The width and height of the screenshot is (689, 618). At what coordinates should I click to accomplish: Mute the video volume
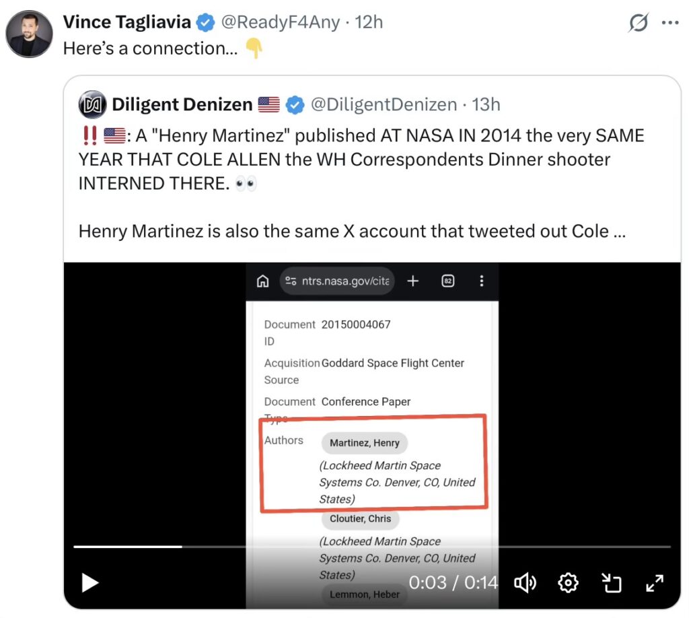point(525,582)
